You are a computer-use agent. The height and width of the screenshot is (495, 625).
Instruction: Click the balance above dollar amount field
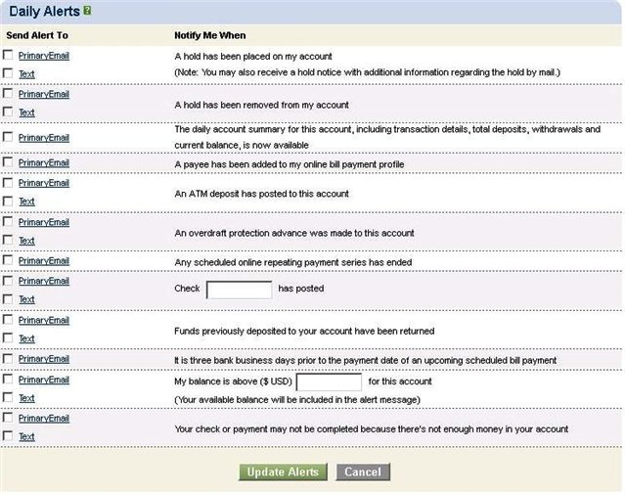click(x=328, y=382)
